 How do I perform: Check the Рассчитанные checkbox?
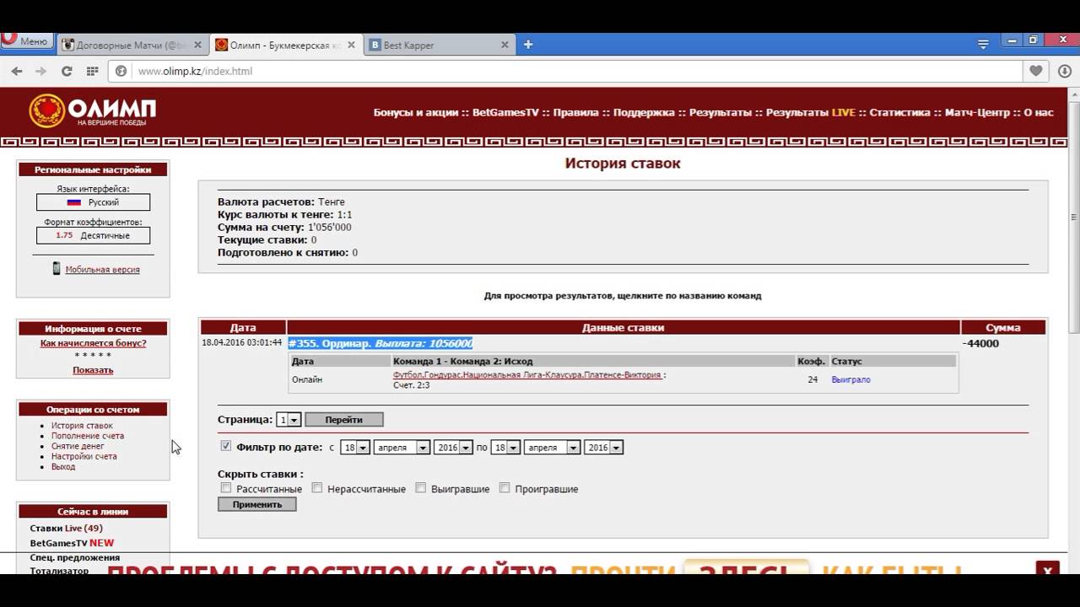coord(225,488)
